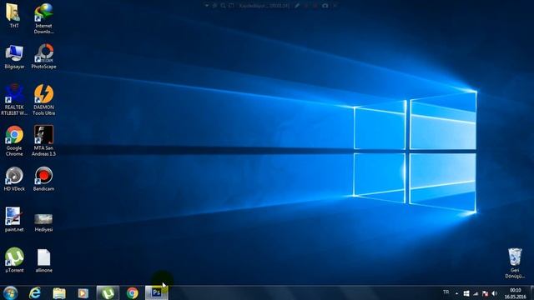Select the paint.net shortcut

pos(14,220)
